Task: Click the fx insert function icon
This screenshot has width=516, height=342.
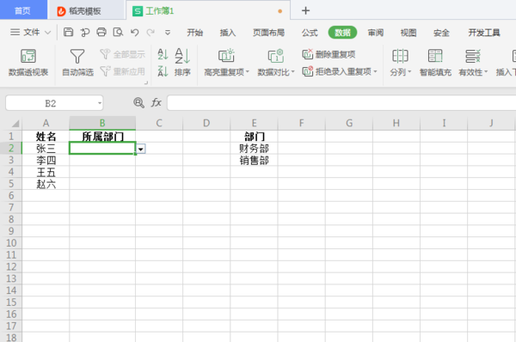Action: [156, 103]
